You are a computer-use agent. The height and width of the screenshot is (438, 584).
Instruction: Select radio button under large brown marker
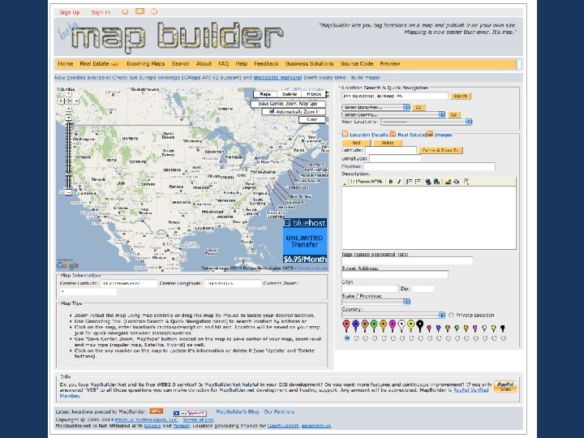click(365, 338)
